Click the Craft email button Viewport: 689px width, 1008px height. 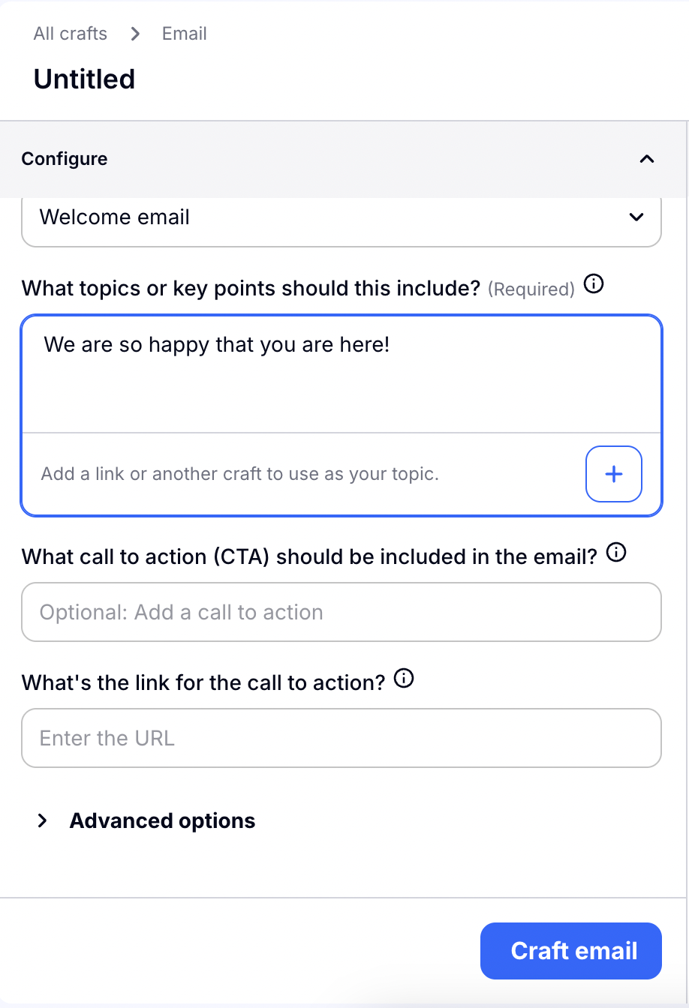tap(570, 951)
